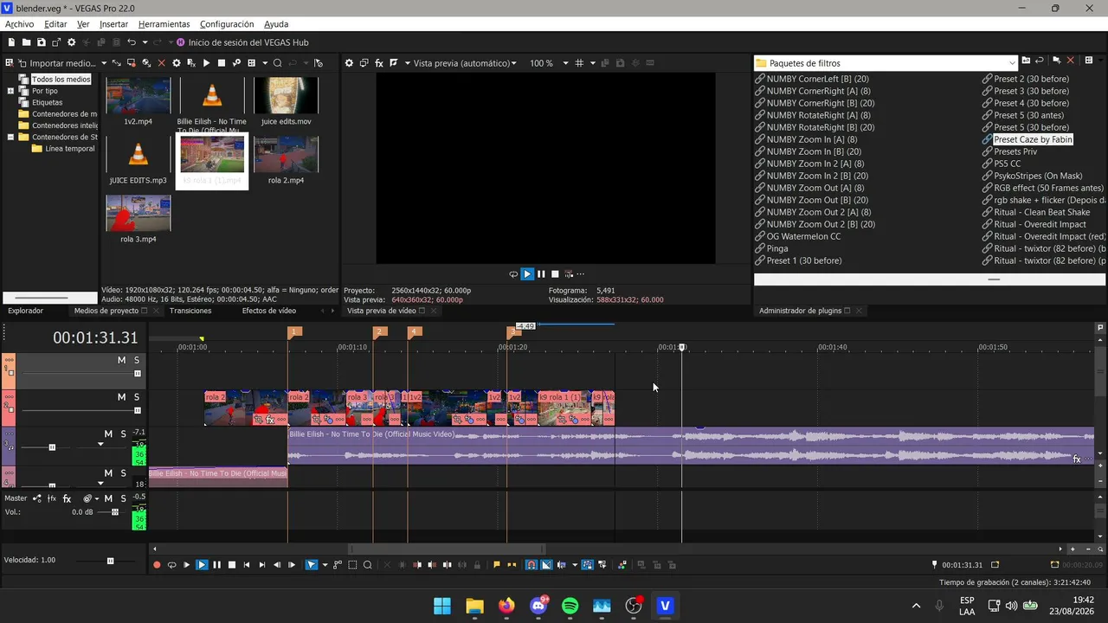Stop timeline playback in transport bar

pos(231,565)
